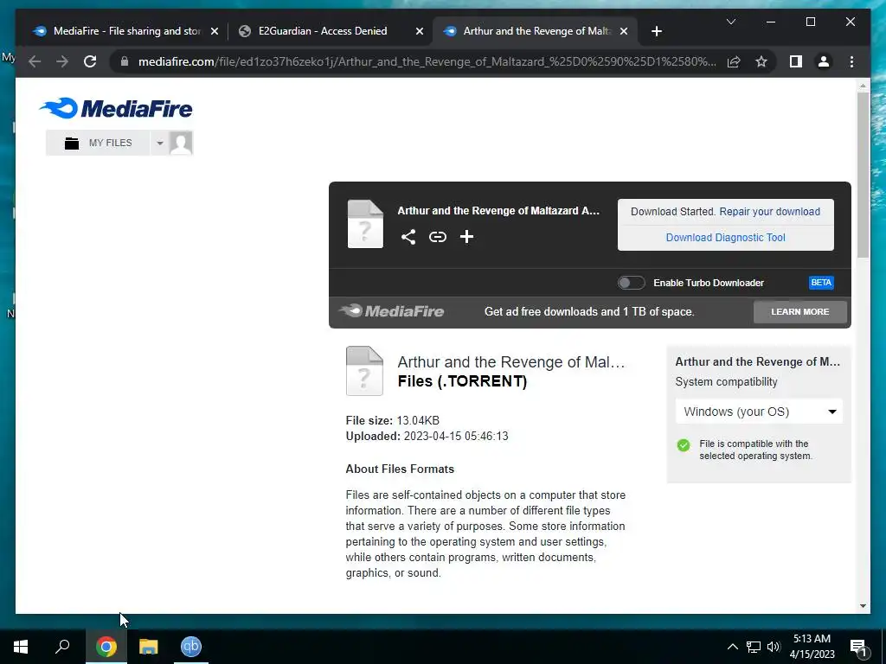Click the file icon beside Files (.TORRENT)
Image resolution: width=886 pixels, height=664 pixels.
tap(364, 370)
